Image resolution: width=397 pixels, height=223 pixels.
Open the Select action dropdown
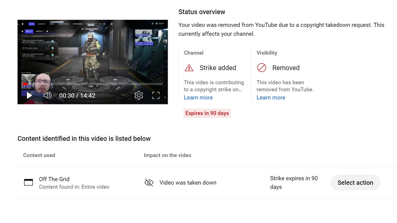click(355, 183)
